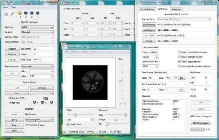
Task: Click the Normalize button
Action: 42,88
